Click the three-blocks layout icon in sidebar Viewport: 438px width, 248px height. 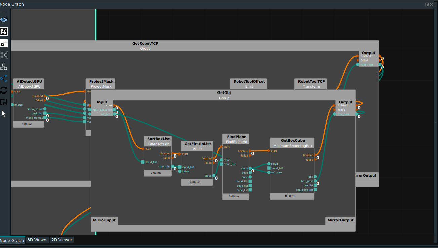pyautogui.click(x=4, y=67)
